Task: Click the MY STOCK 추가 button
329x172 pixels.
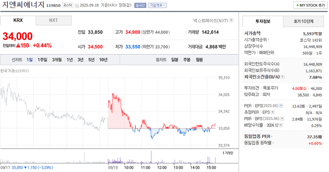Action: [x=310, y=5]
